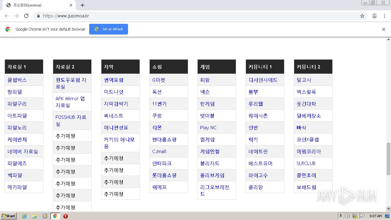Open the 웃긴대학 link

pyautogui.click(x=306, y=104)
